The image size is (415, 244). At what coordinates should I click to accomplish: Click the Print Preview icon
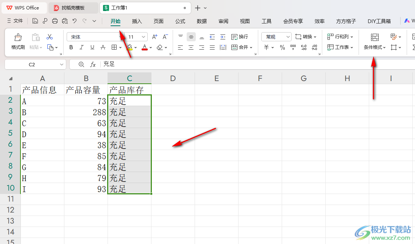pos(65,21)
